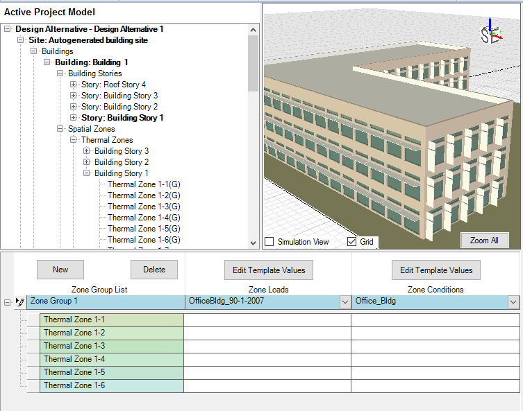Screen dimensions: 523x411
Task: Select Thermal Zone 1-2(G) in the tree
Action: pyautogui.click(x=144, y=195)
